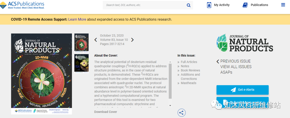Click the Download Cover link

click(106, 112)
